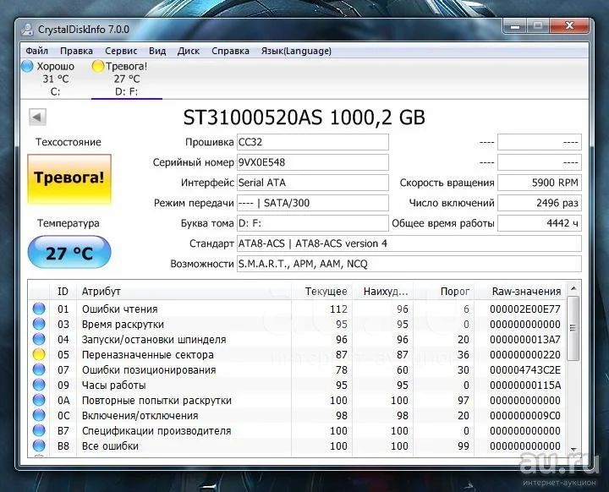Click raw value 000004743C2E

coord(525,369)
